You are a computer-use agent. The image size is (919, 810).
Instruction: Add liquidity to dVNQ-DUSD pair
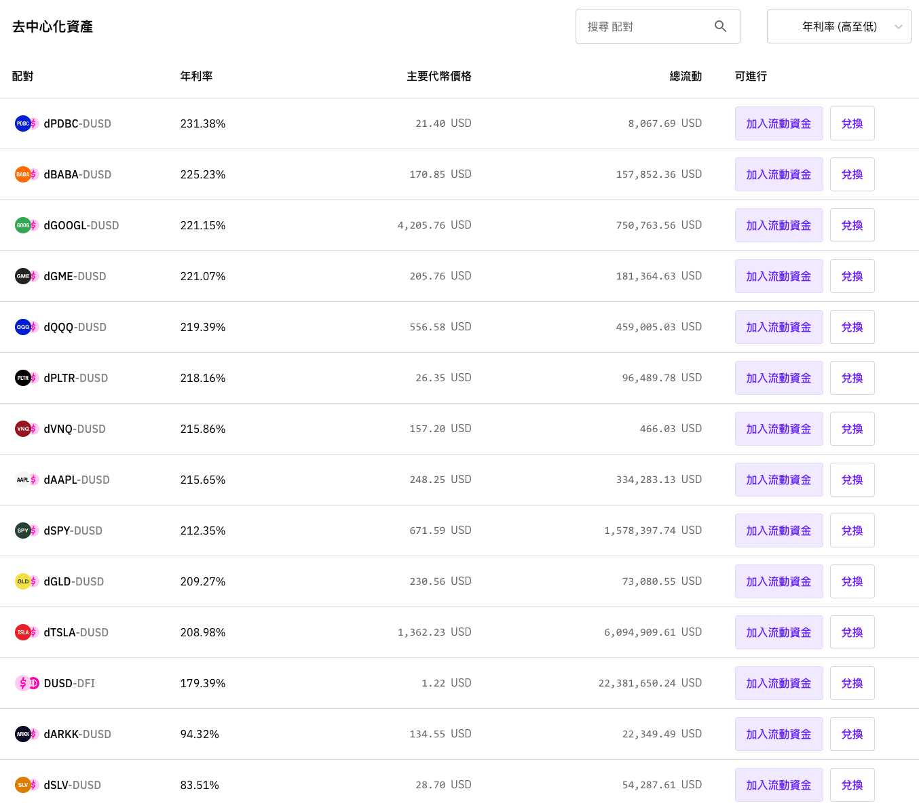tap(779, 429)
